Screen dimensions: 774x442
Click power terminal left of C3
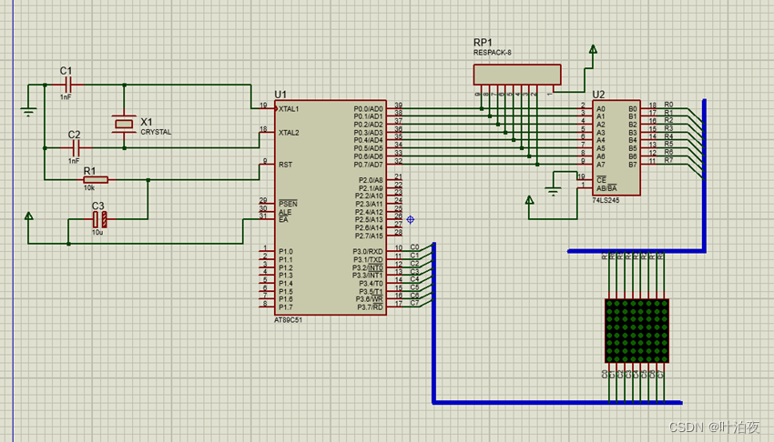pyautogui.click(x=28, y=216)
